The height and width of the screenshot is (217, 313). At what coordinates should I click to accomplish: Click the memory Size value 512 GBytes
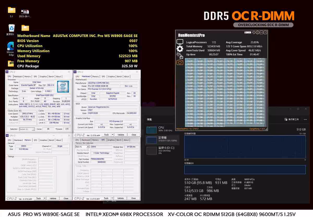click(x=23, y=149)
